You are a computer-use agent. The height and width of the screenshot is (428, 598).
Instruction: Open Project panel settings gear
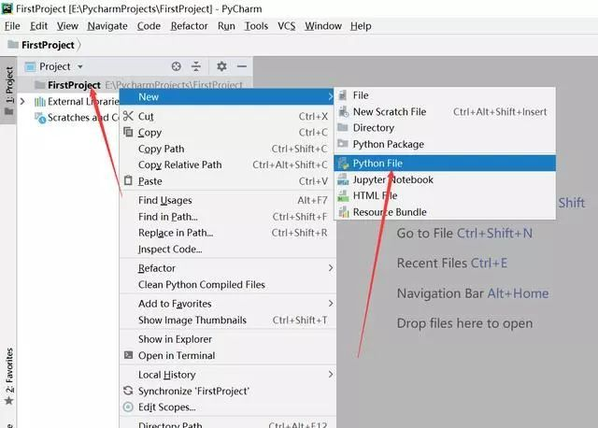pyautogui.click(x=221, y=66)
